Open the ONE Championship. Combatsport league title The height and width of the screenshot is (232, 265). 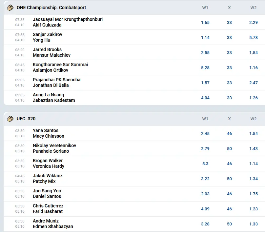pyautogui.click(x=51, y=8)
